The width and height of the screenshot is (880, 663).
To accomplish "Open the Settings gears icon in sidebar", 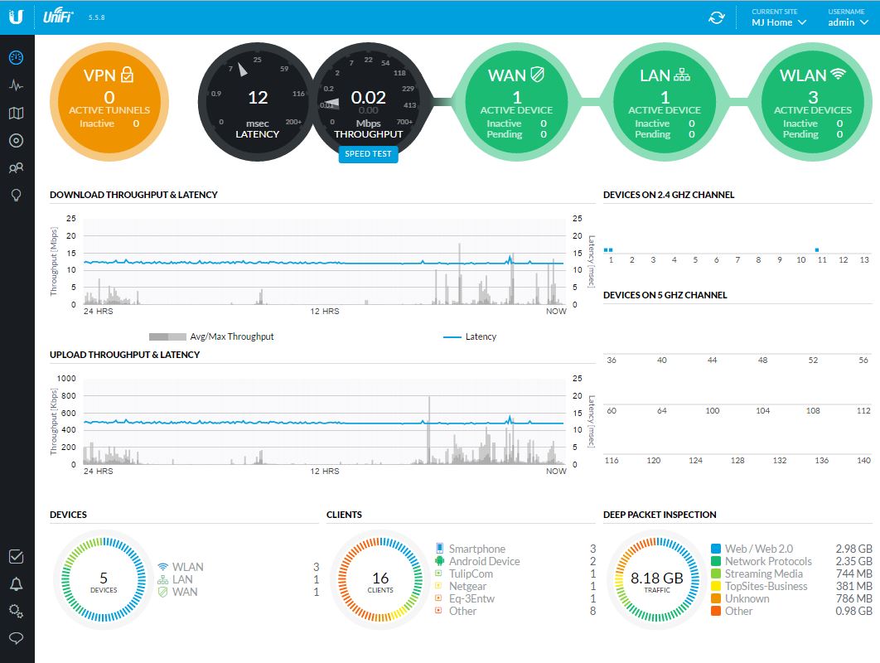I will [17, 612].
